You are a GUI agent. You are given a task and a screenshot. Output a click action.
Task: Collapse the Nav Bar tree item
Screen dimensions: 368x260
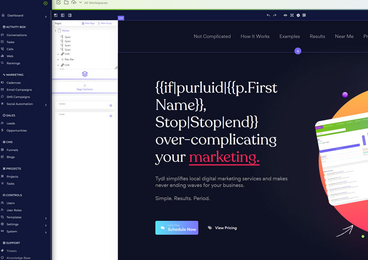click(x=58, y=60)
